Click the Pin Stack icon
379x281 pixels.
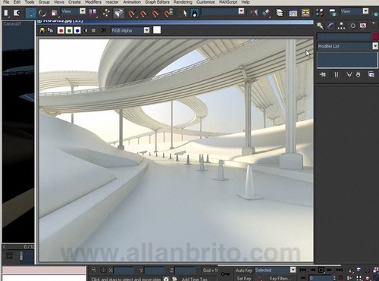pos(323,74)
